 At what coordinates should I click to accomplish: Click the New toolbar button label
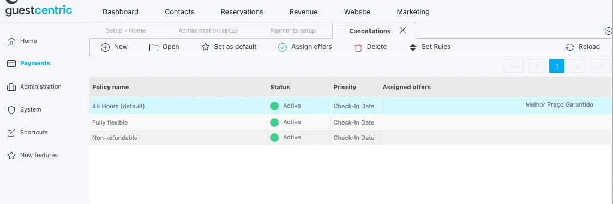click(121, 47)
